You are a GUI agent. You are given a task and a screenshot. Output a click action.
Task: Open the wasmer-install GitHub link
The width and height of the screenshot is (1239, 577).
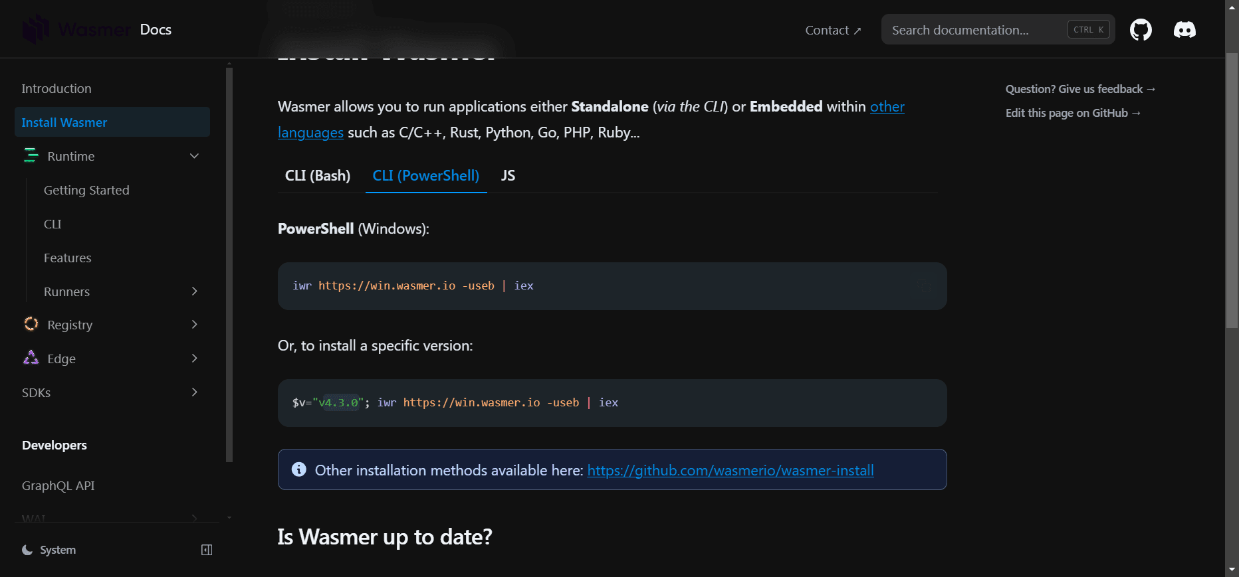(730, 471)
